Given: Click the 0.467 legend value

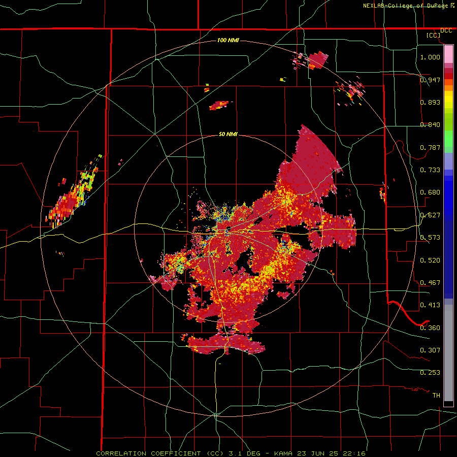Looking at the screenshot, I should [430, 283].
